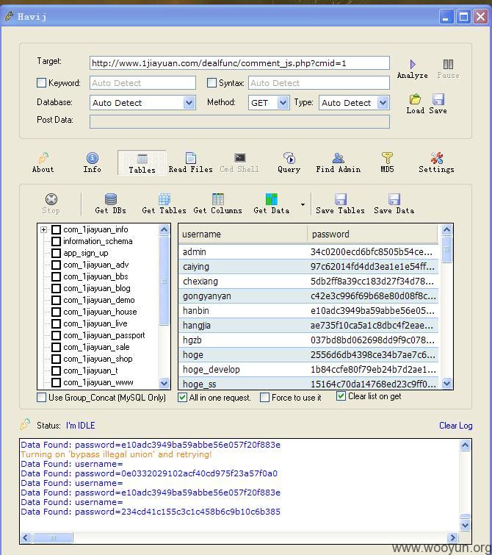The height and width of the screenshot is (555, 492).
Task: Click in the Target URL field
Action: 239,63
